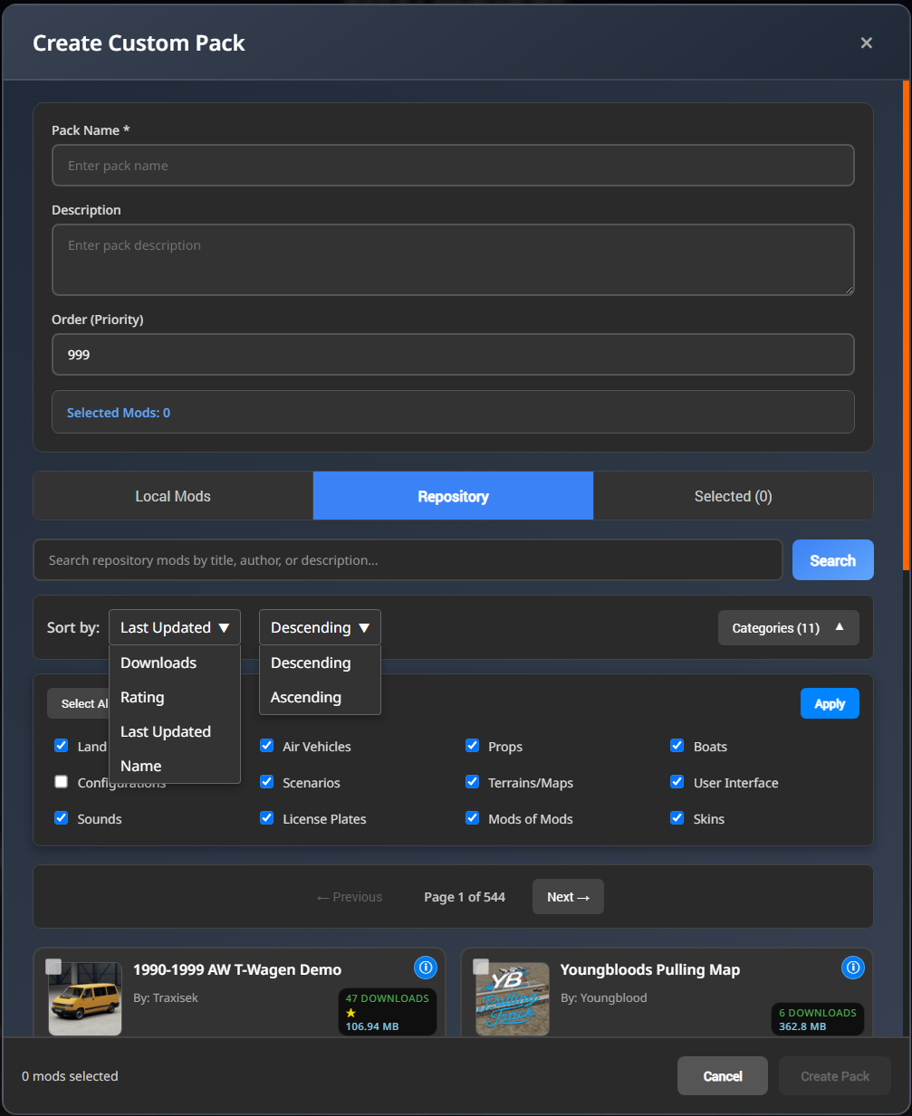Image resolution: width=912 pixels, height=1116 pixels.
Task: Collapse the Categories (11) panel
Action: pos(788,627)
